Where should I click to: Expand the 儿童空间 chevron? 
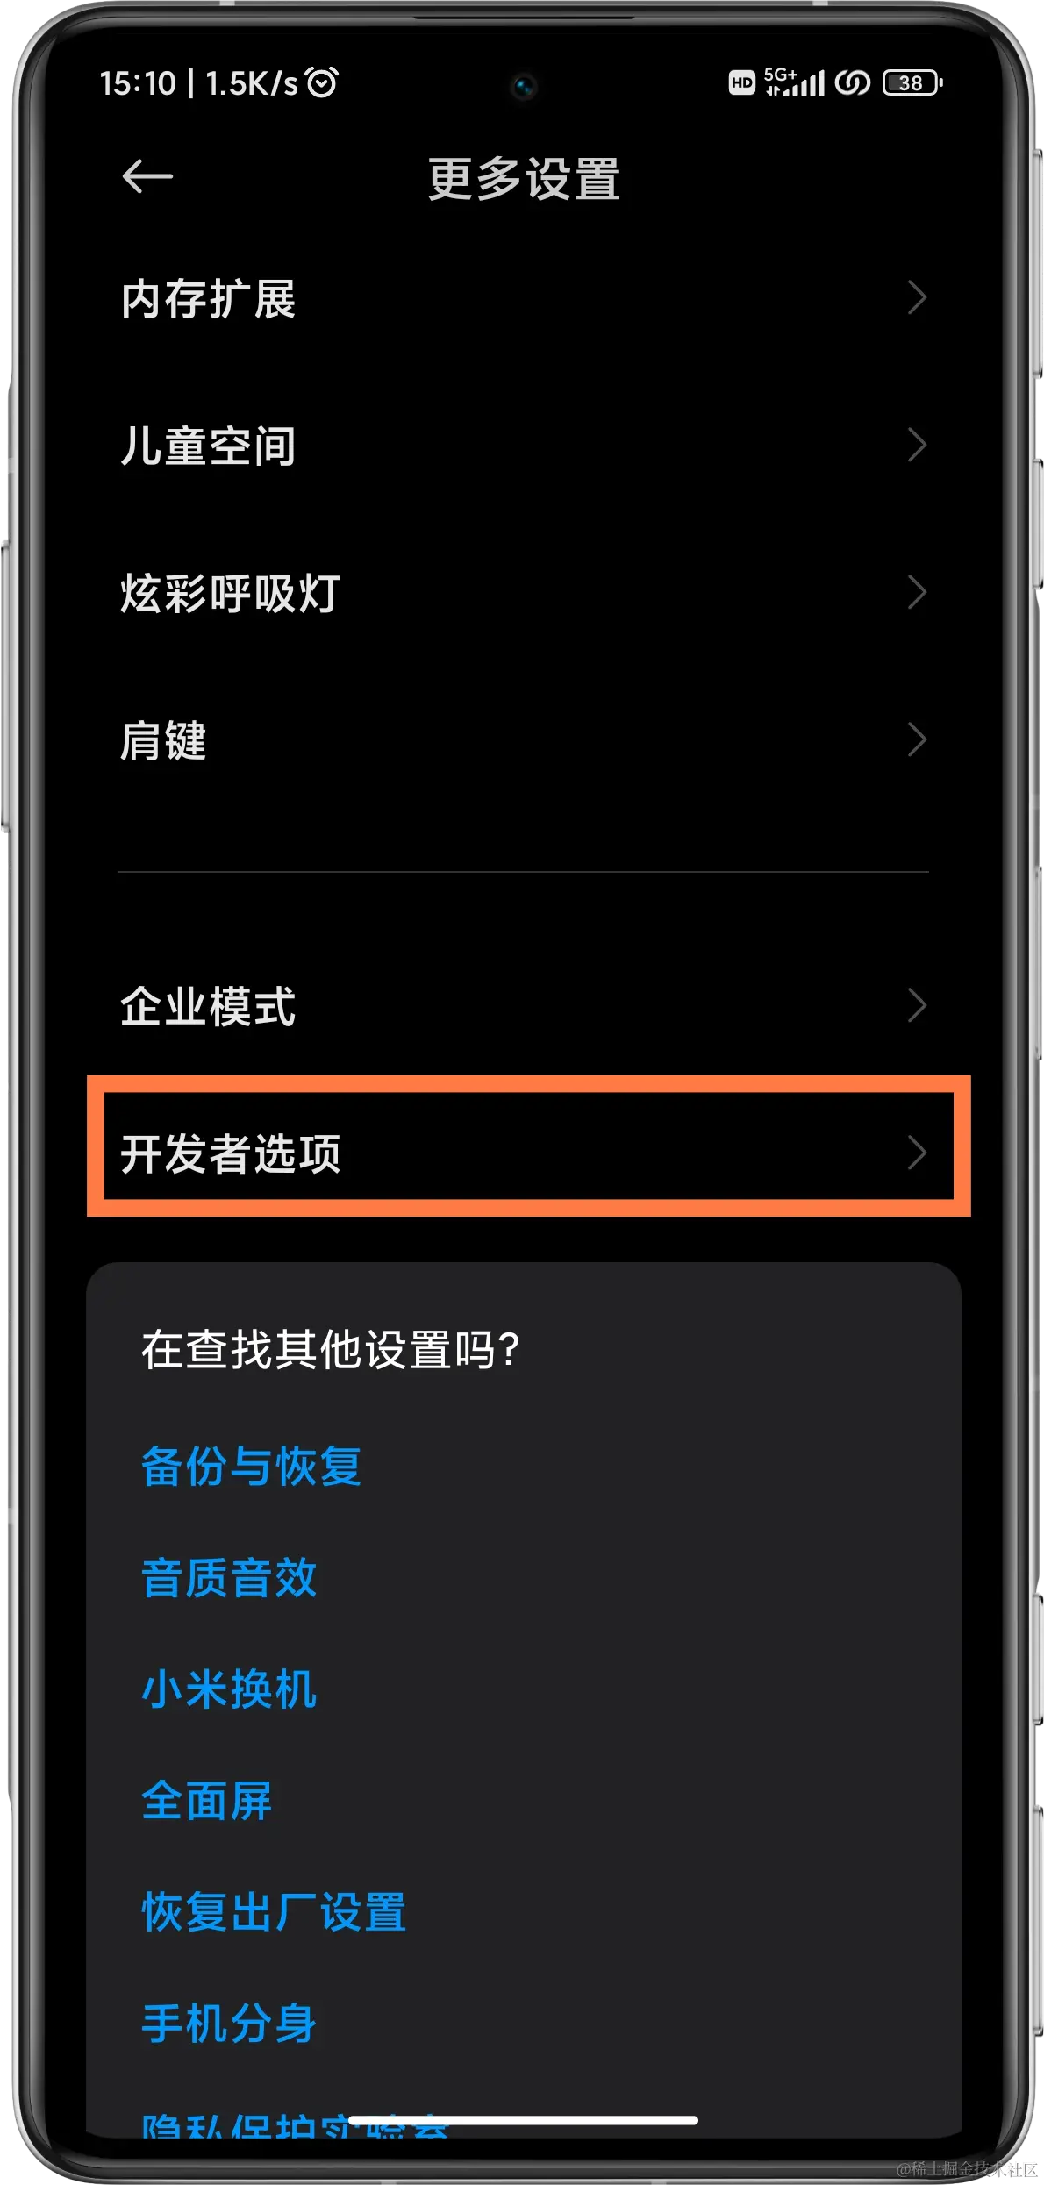[x=917, y=445]
